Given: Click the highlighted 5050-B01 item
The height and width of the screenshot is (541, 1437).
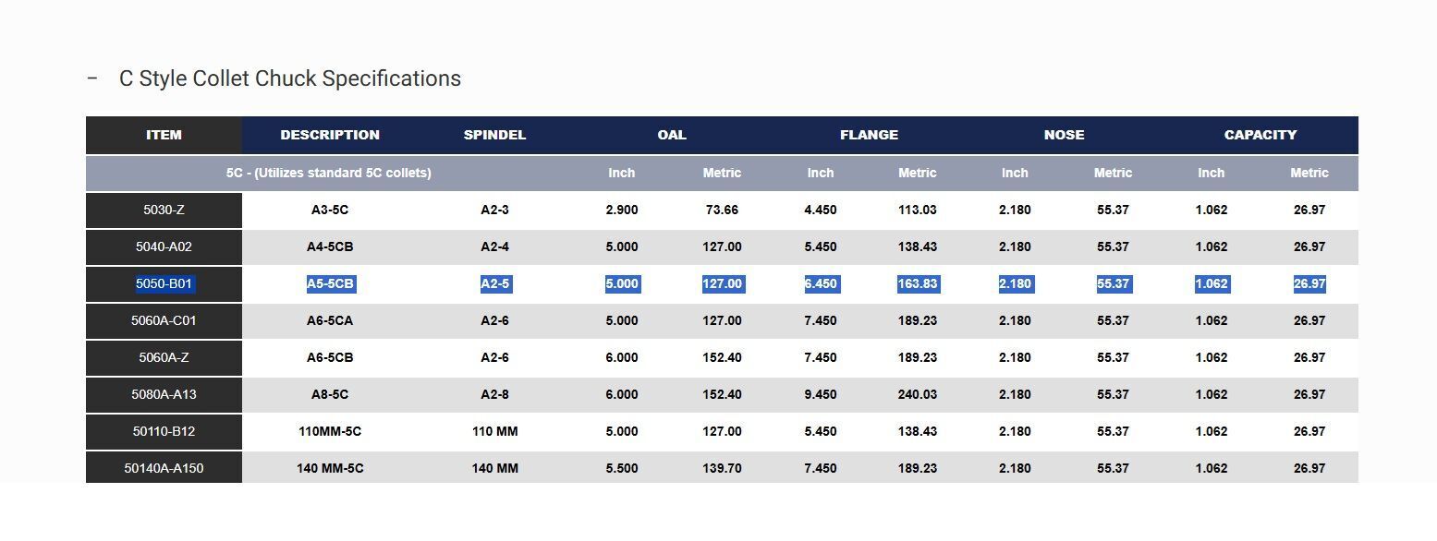Looking at the screenshot, I should (x=164, y=283).
